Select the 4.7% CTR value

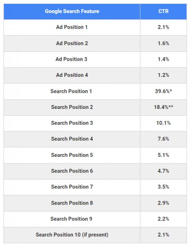(x=164, y=171)
